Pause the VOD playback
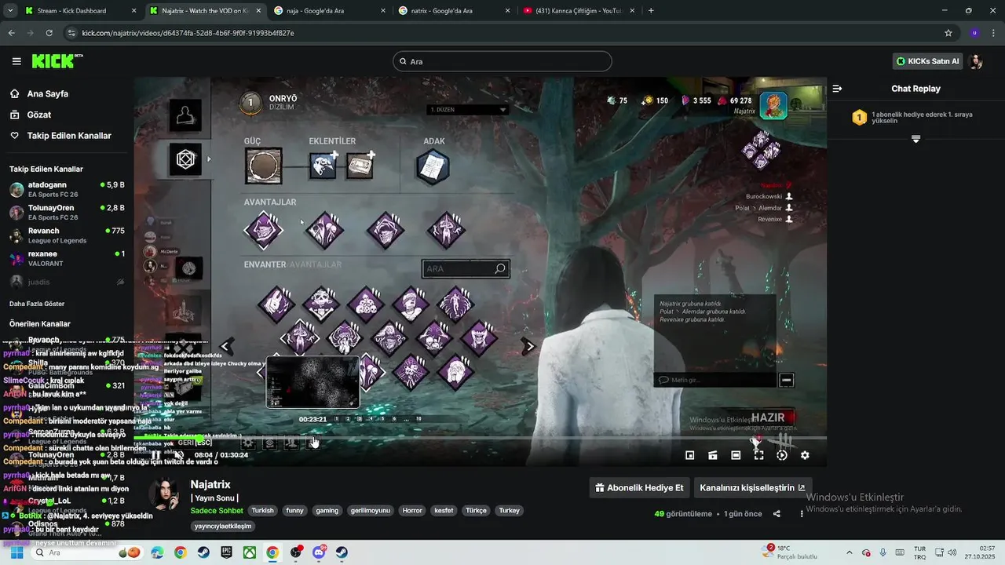Screen dimensions: 1005x565 156,455
